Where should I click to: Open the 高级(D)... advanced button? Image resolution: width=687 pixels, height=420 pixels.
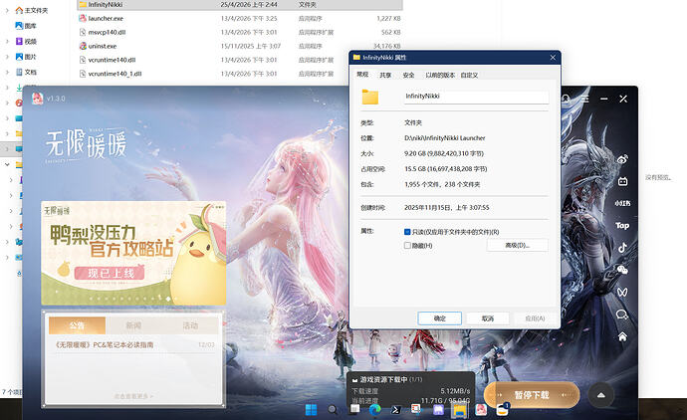(x=518, y=245)
